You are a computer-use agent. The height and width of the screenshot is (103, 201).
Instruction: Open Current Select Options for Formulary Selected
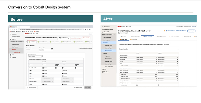147,57
